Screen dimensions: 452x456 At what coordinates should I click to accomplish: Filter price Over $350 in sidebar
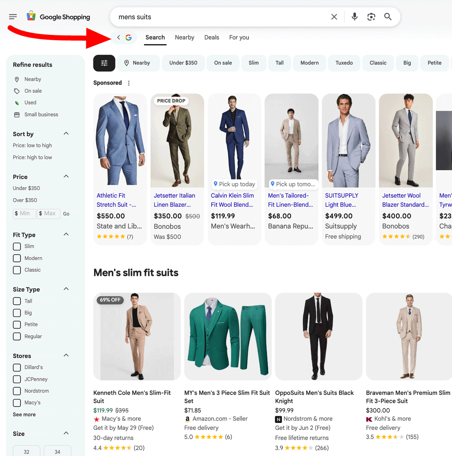25,200
